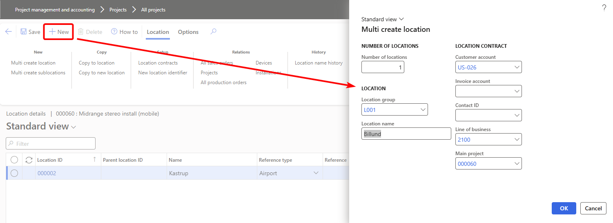Click the New toolbar button

pyautogui.click(x=59, y=32)
